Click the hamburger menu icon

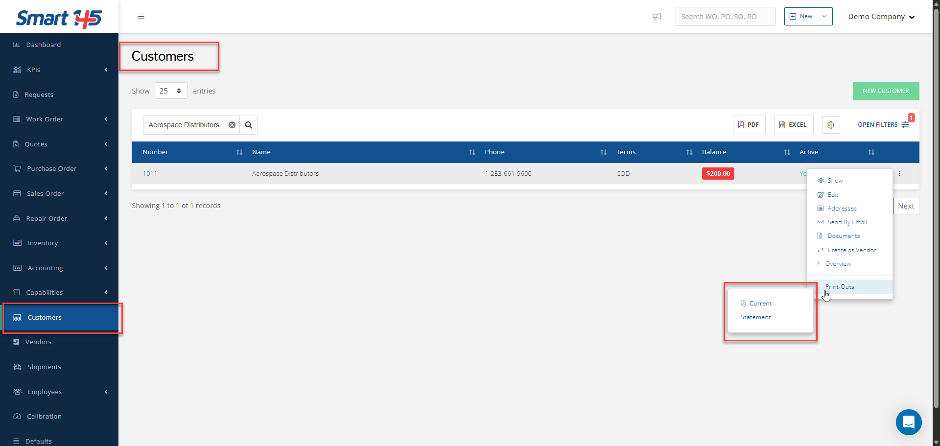click(x=141, y=17)
